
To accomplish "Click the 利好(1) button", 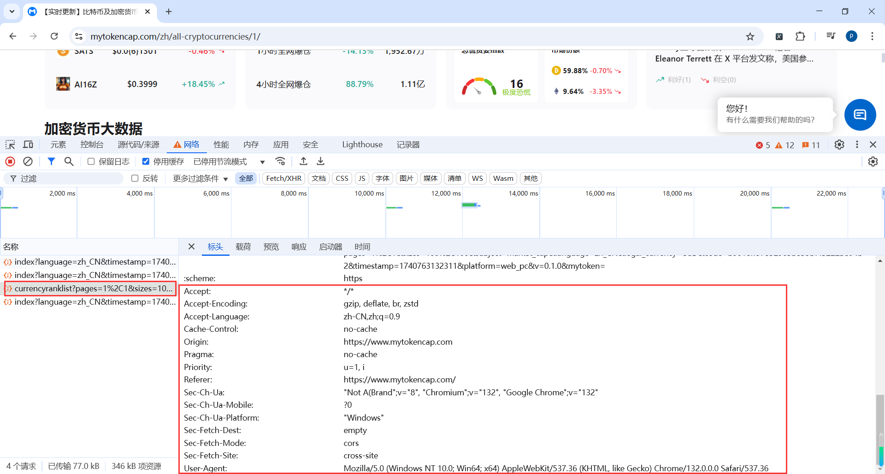I will point(673,80).
